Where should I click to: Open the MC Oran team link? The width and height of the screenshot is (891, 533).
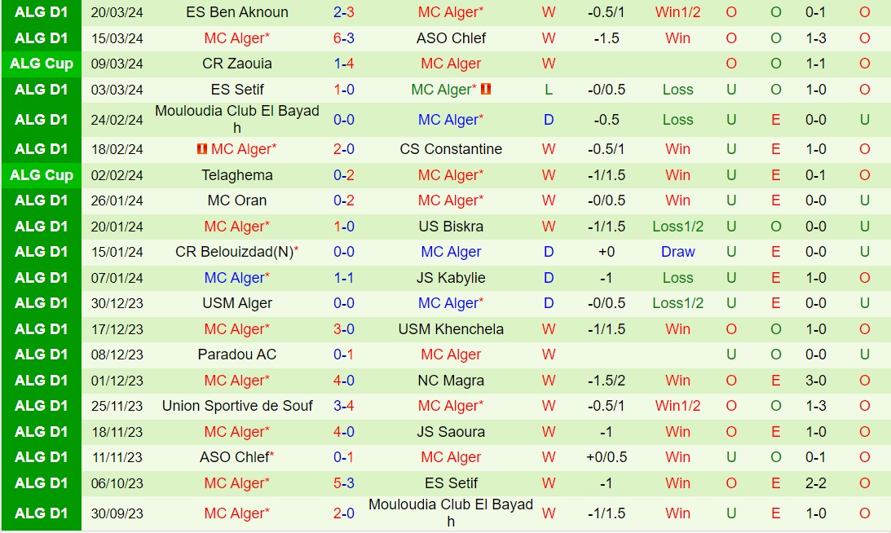[x=237, y=200]
